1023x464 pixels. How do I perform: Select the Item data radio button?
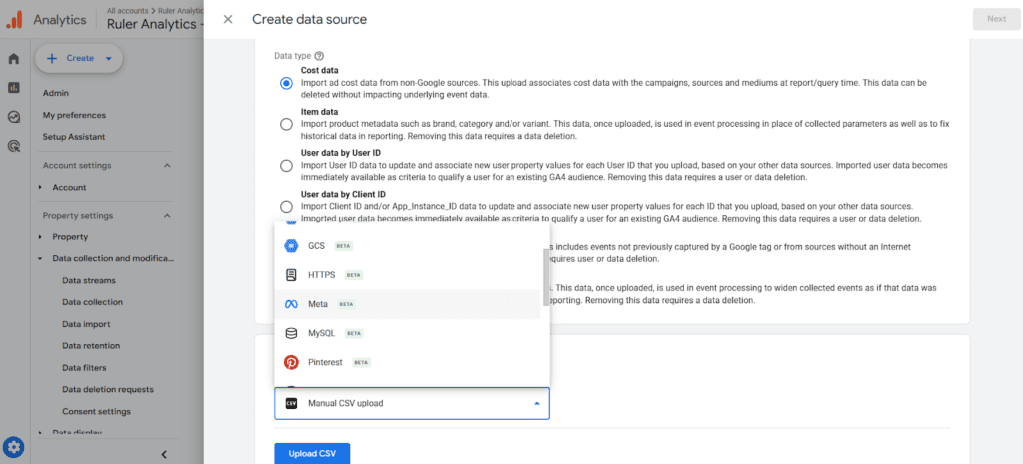(287, 124)
